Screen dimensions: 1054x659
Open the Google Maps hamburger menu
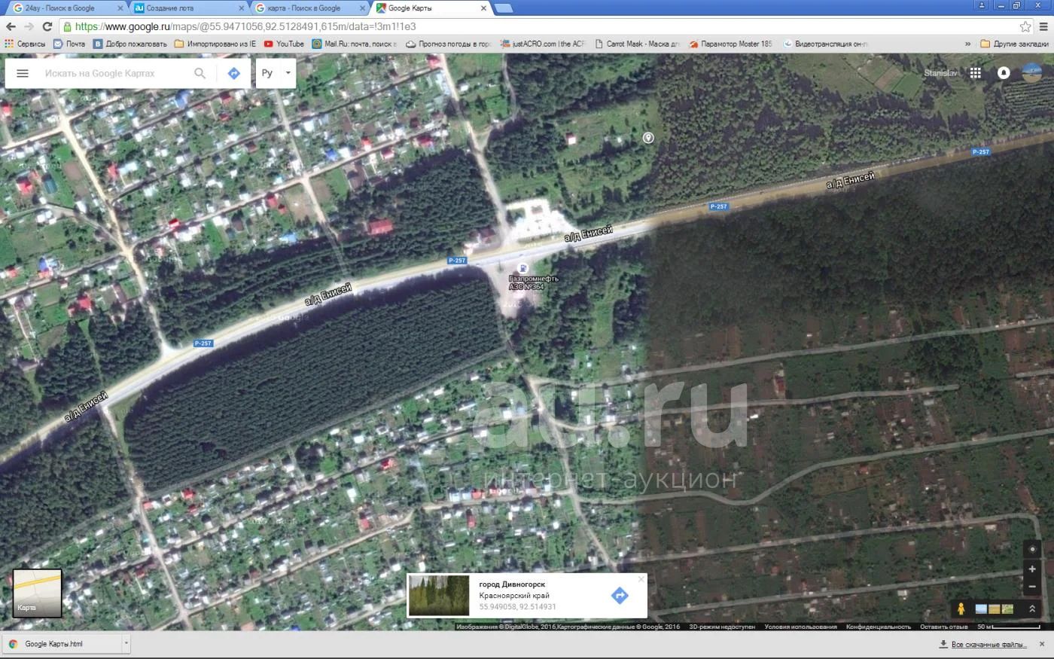pos(23,73)
